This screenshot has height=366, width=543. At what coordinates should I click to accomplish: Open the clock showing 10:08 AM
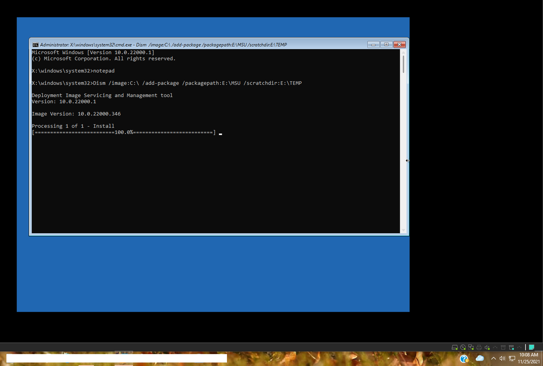pos(529,358)
